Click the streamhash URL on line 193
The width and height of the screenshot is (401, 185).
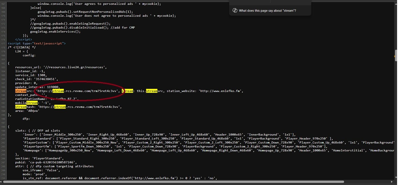80,107
